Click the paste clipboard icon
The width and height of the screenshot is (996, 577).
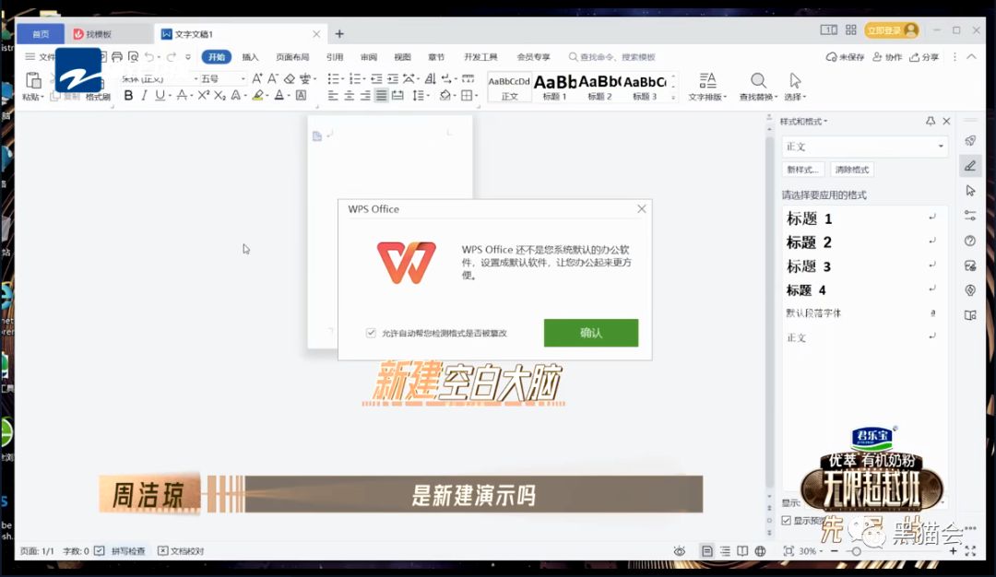click(33, 81)
